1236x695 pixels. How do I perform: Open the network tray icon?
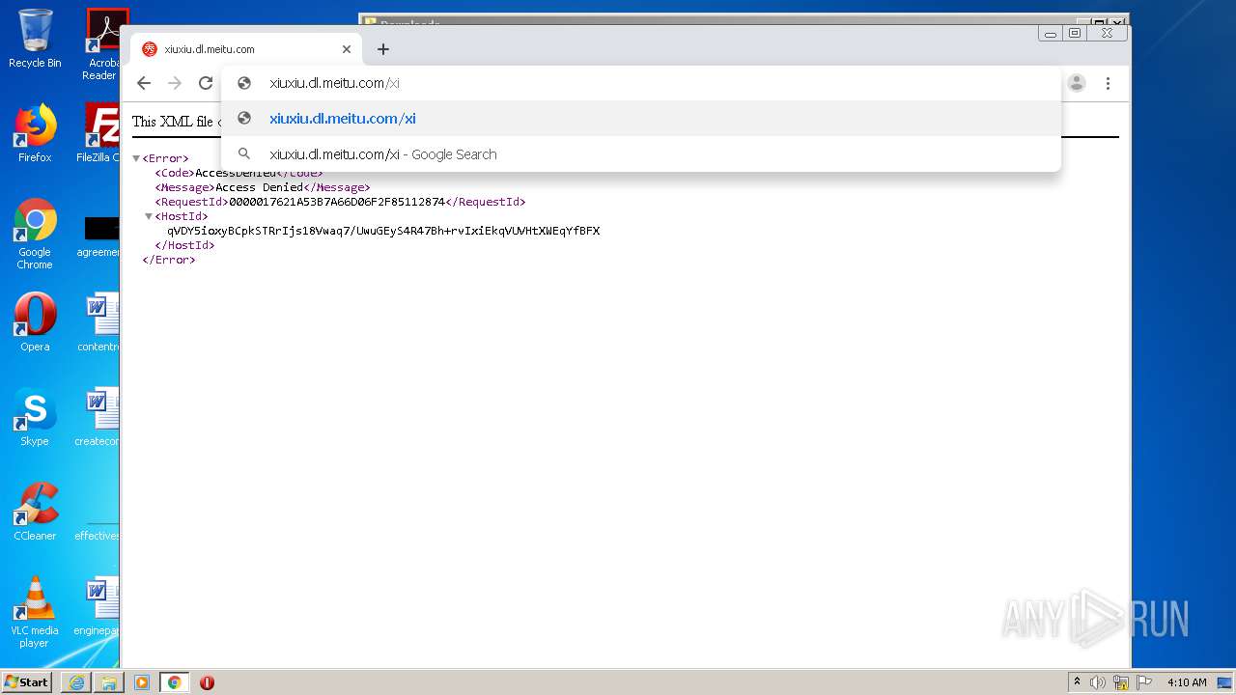1121,682
